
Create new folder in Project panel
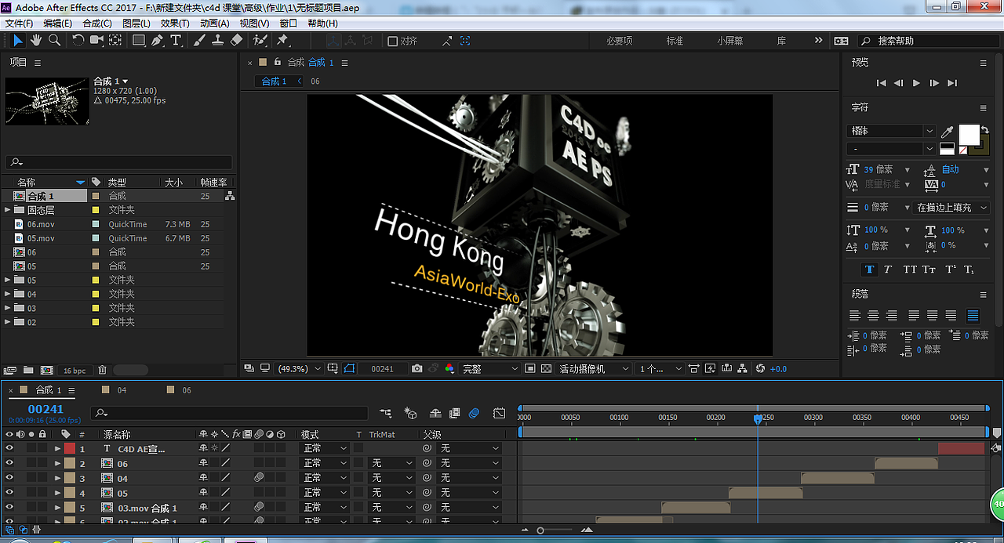[28, 370]
